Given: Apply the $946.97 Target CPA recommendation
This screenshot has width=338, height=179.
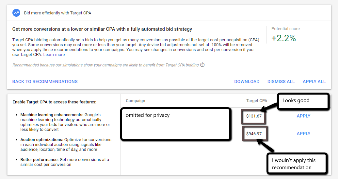Looking at the screenshot, I should point(303,134).
